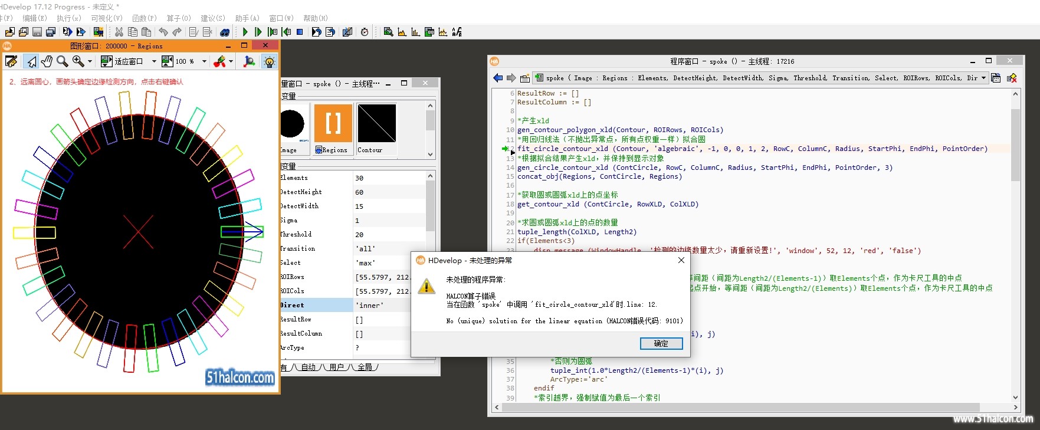Stop execution with blue square icon

[300, 32]
